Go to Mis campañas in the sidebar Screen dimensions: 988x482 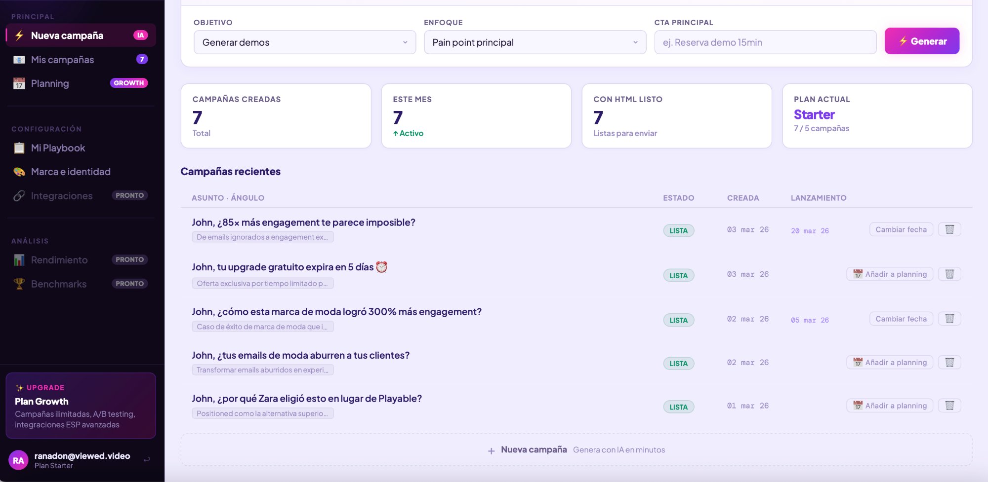[x=81, y=60]
